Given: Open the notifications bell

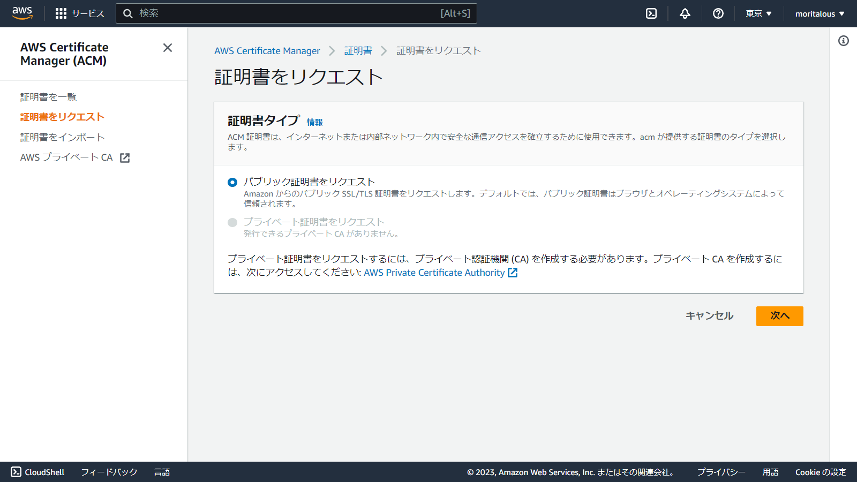Looking at the screenshot, I should (685, 13).
